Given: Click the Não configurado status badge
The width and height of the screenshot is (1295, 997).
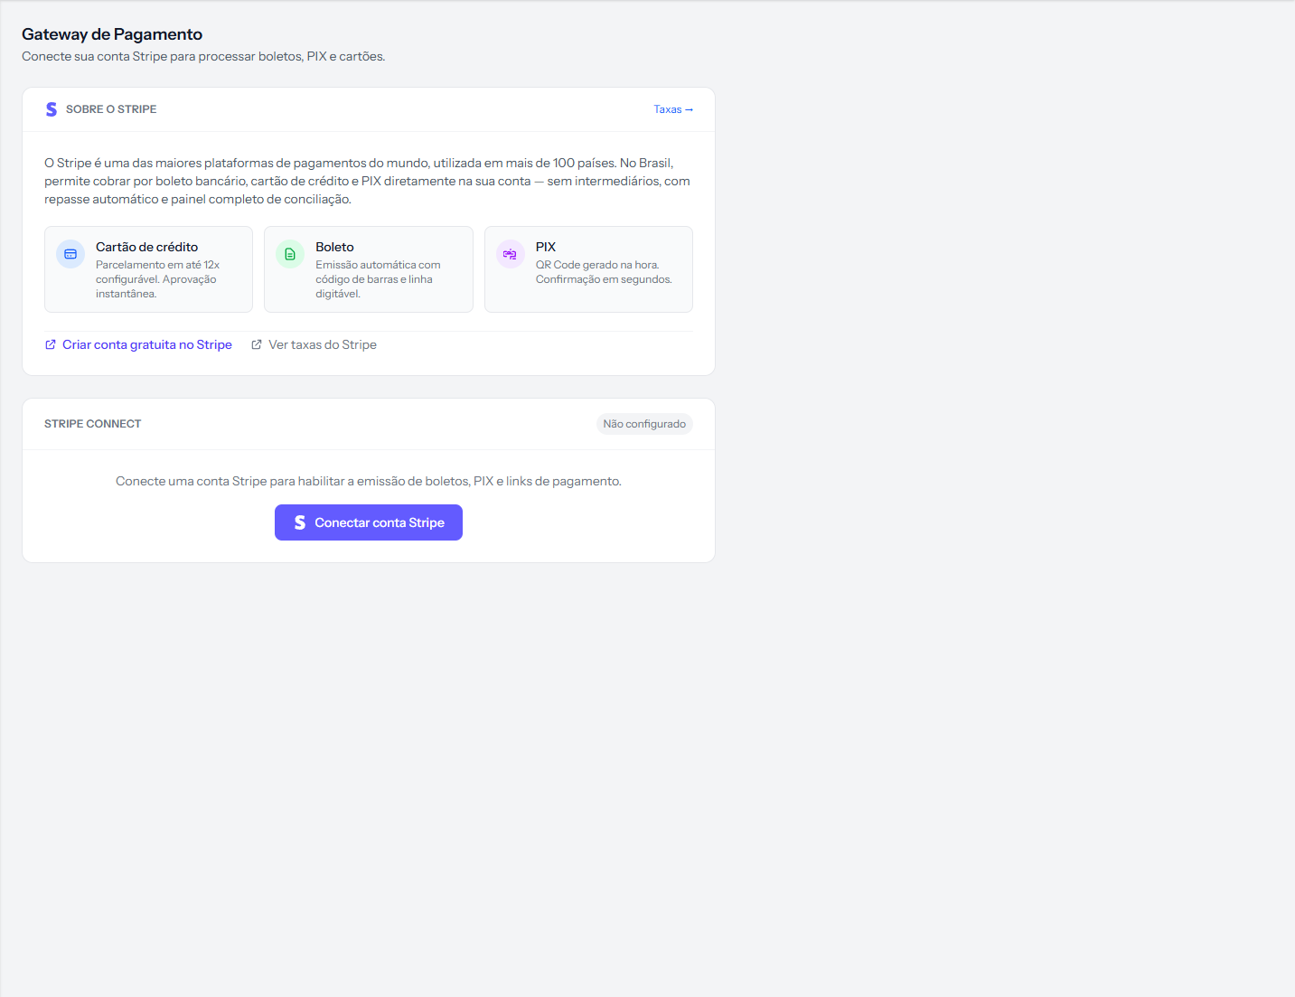Looking at the screenshot, I should tap(644, 424).
